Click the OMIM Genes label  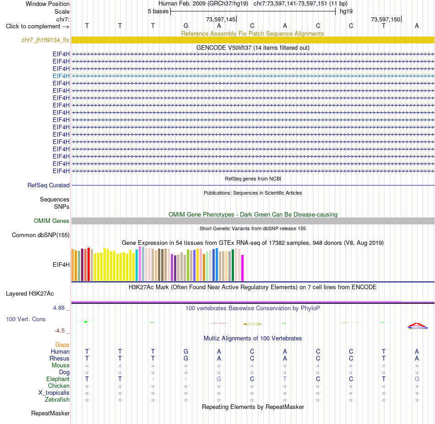point(52,221)
